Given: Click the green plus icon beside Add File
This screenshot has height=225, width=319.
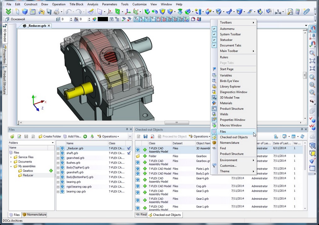Looking at the screenshot, I should pos(85,136).
